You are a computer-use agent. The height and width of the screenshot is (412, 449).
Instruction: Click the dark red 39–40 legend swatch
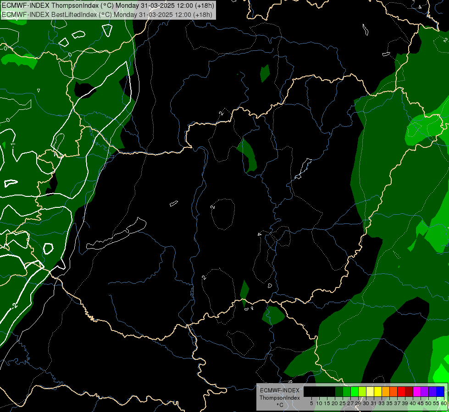[x=409, y=391]
